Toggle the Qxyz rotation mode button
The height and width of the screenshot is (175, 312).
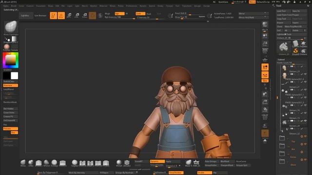coord(265,81)
